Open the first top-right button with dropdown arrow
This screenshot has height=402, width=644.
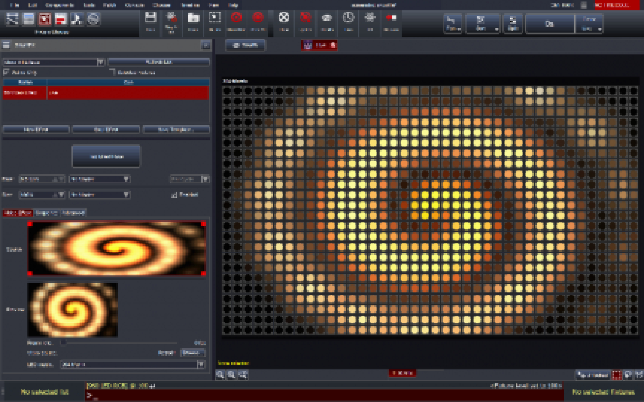[x=452, y=23]
